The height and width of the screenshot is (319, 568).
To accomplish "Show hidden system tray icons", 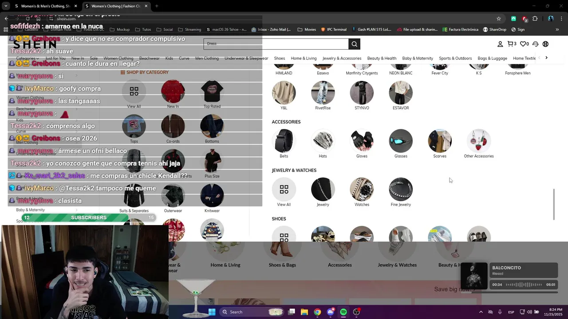I will (x=481, y=312).
